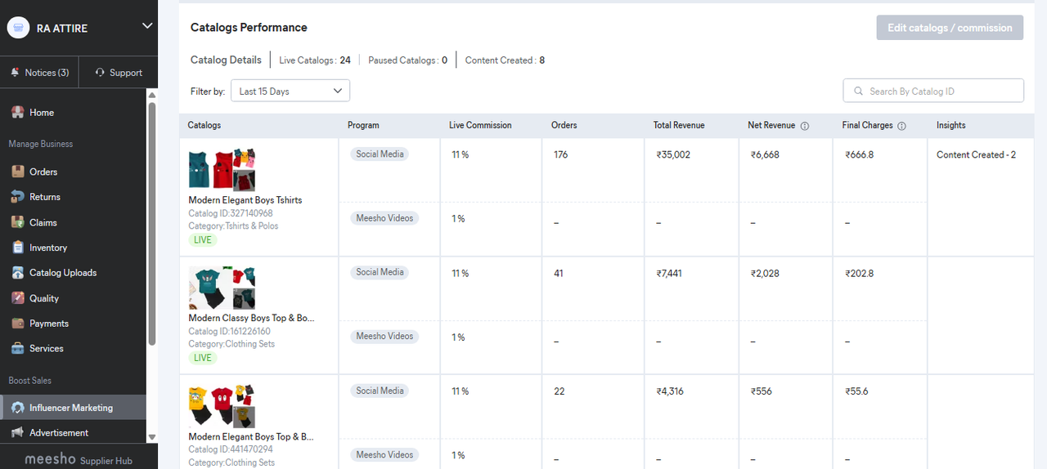Focus the Search By Catalog ID field

pos(933,91)
